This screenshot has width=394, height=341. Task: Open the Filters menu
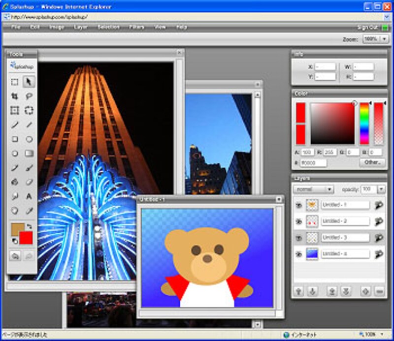click(136, 27)
